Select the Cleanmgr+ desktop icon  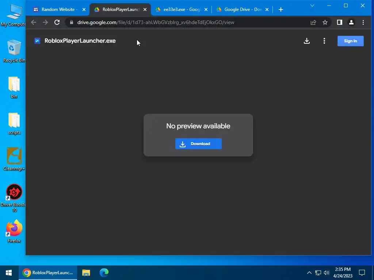pyautogui.click(x=14, y=159)
